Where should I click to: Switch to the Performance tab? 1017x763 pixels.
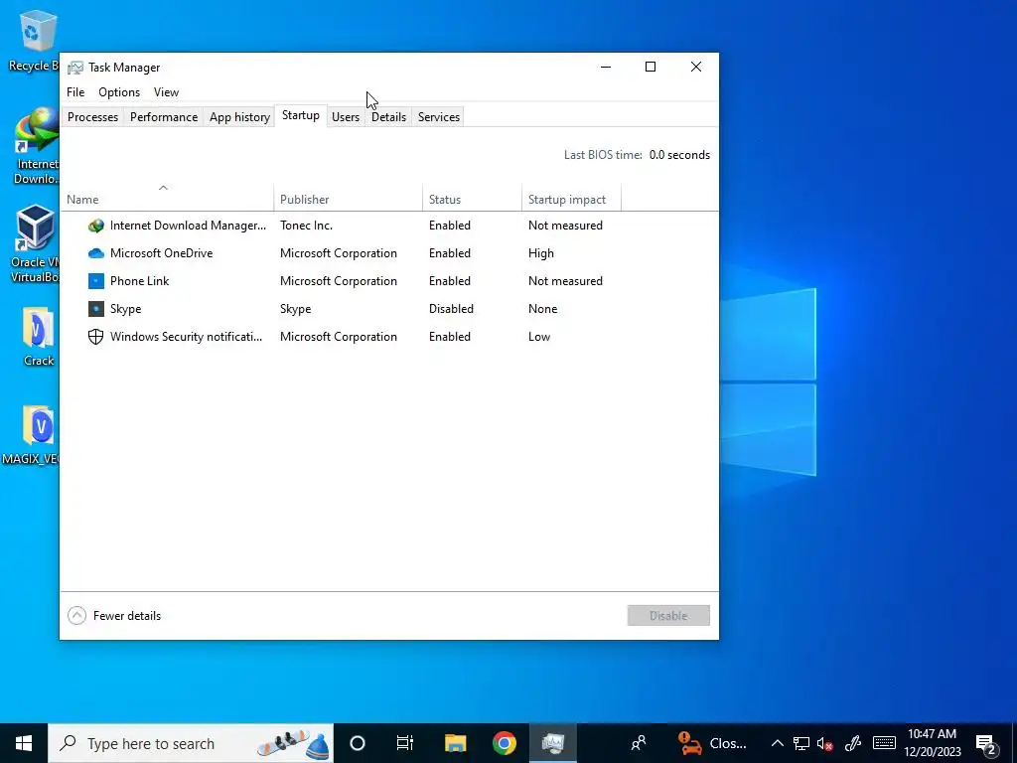coord(164,117)
